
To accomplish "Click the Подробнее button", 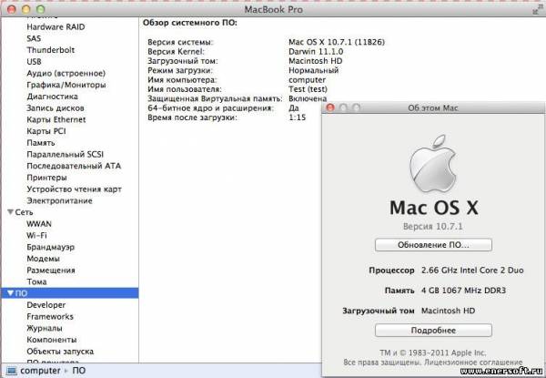I will click(x=433, y=331).
